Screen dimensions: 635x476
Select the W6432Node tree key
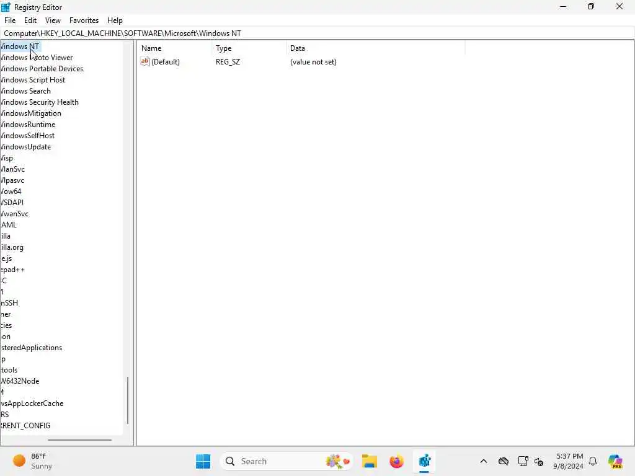click(20, 381)
